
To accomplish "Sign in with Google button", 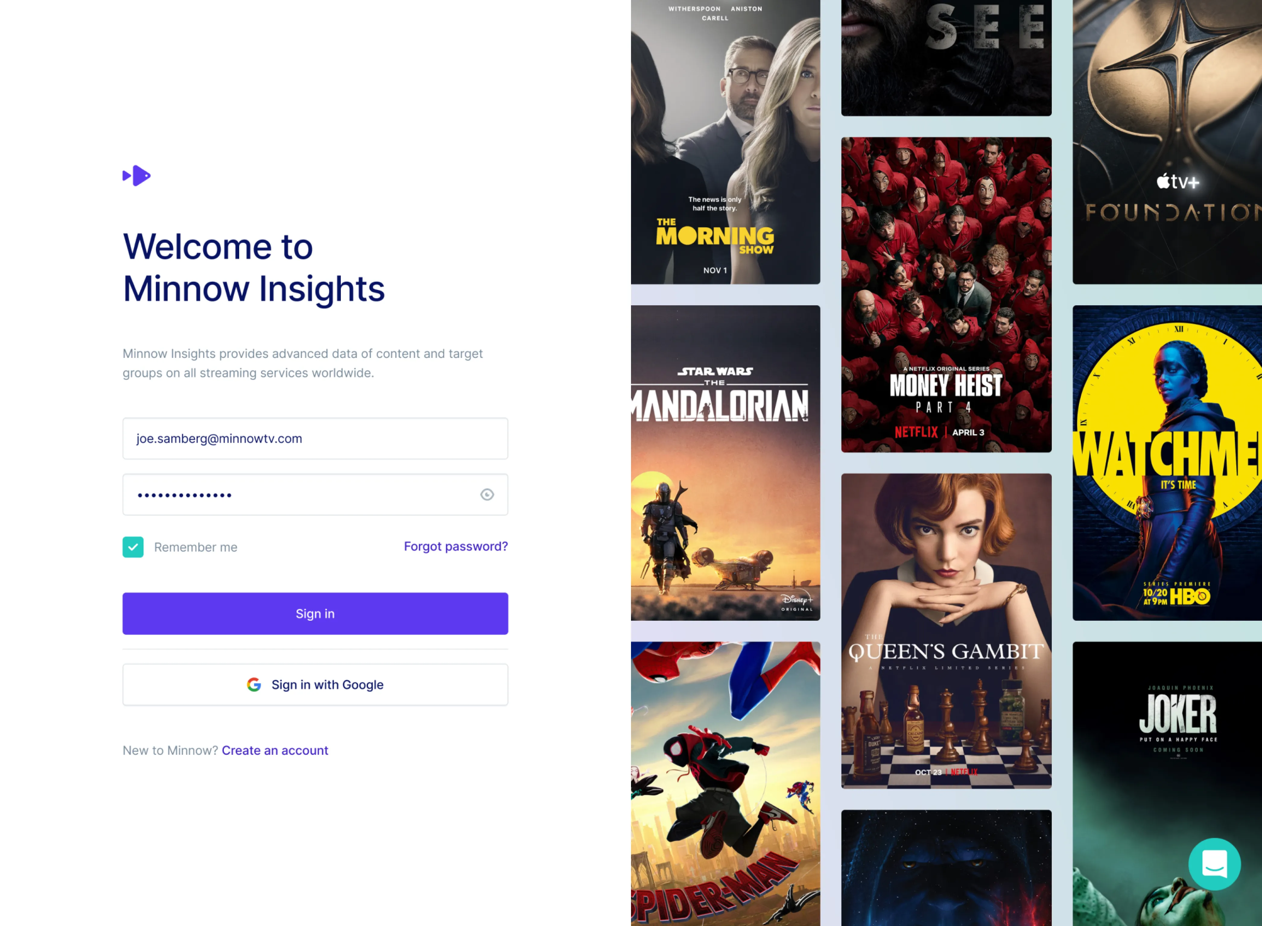I will (315, 685).
